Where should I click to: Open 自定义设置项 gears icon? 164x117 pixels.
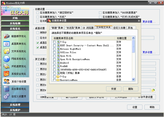click(x=6, y=96)
